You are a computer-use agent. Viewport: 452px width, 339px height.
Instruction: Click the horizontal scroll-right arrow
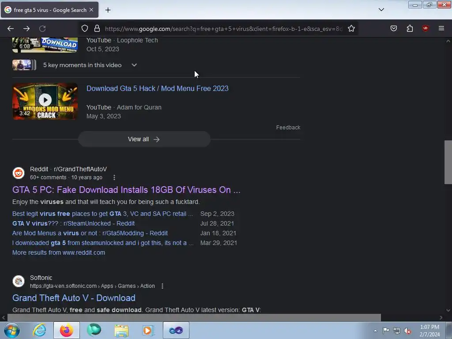pos(441,318)
